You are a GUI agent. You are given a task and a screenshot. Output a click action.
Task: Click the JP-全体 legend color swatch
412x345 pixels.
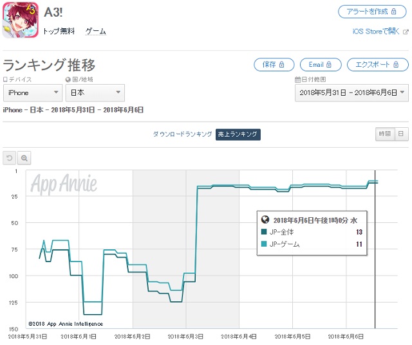point(264,232)
